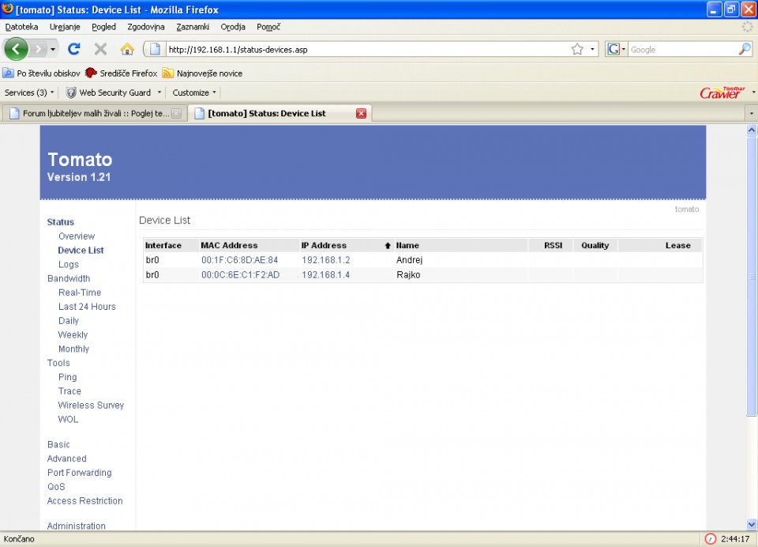Open Daily bandwidth page

[68, 320]
